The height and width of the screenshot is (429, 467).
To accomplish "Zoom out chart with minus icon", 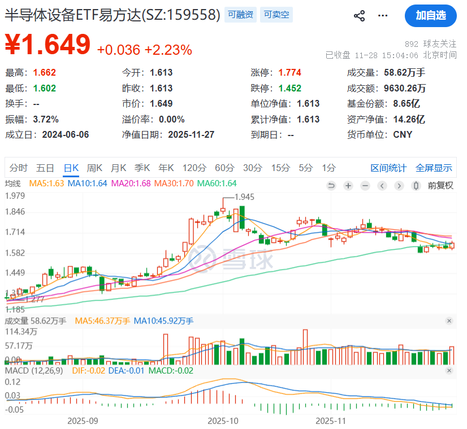I will 365,186.
